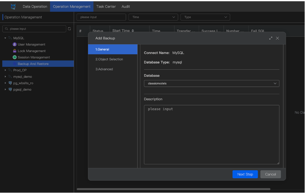This screenshot has height=193, width=305.
Task: Sort the table by Start Time
Action: (133, 31)
